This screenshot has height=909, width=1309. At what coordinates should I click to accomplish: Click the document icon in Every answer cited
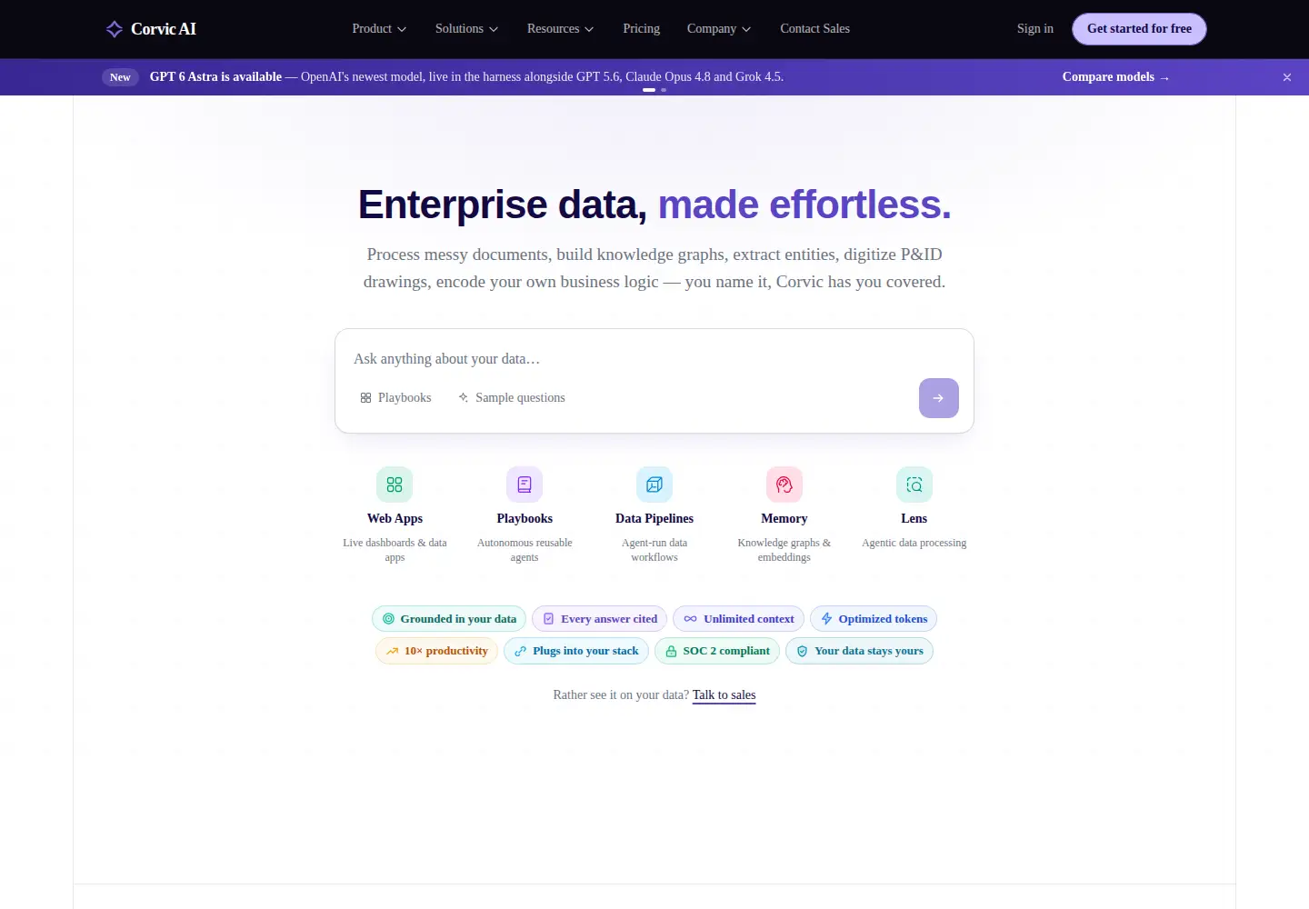(549, 619)
